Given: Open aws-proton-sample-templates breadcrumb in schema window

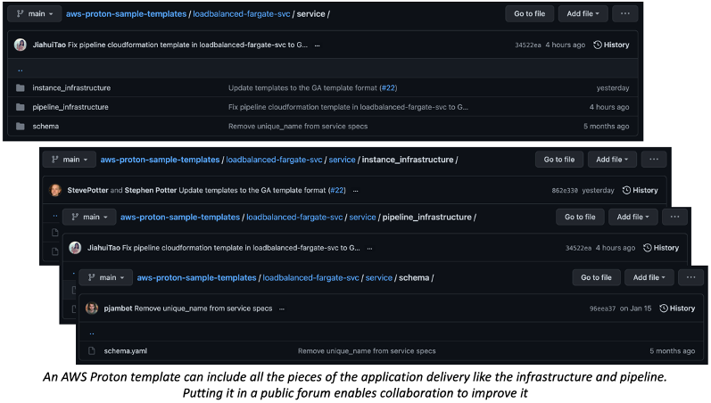Looking at the screenshot, I should [197, 277].
